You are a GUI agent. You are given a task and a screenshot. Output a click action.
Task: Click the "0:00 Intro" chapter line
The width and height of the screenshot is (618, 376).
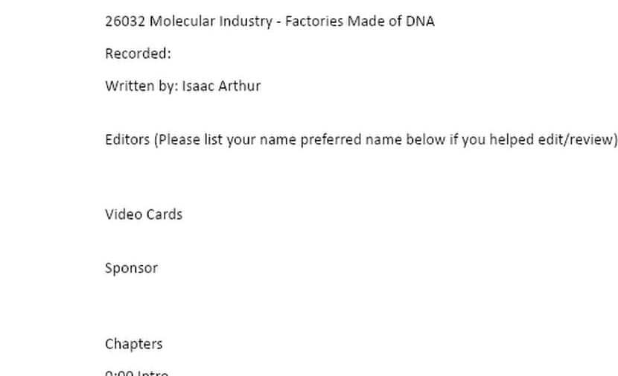pos(137,372)
